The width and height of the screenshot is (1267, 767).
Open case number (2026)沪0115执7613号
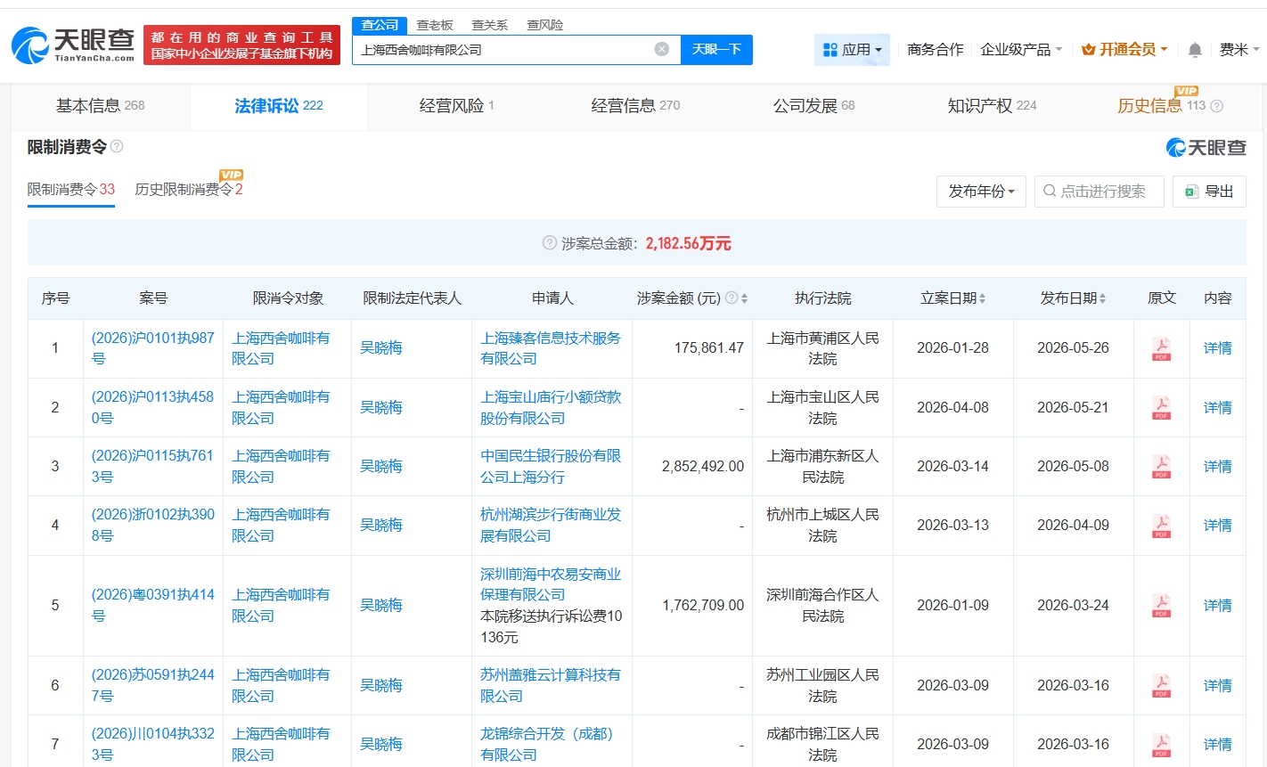point(153,466)
